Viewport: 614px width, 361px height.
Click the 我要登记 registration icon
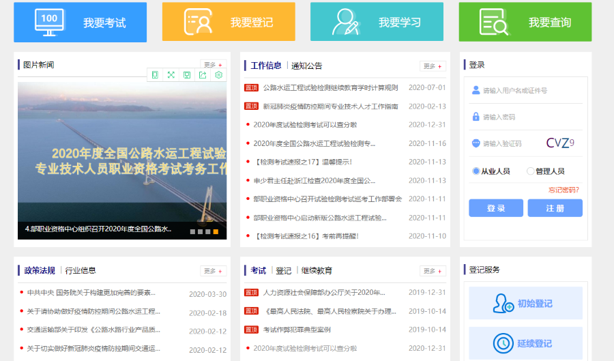coord(198,22)
